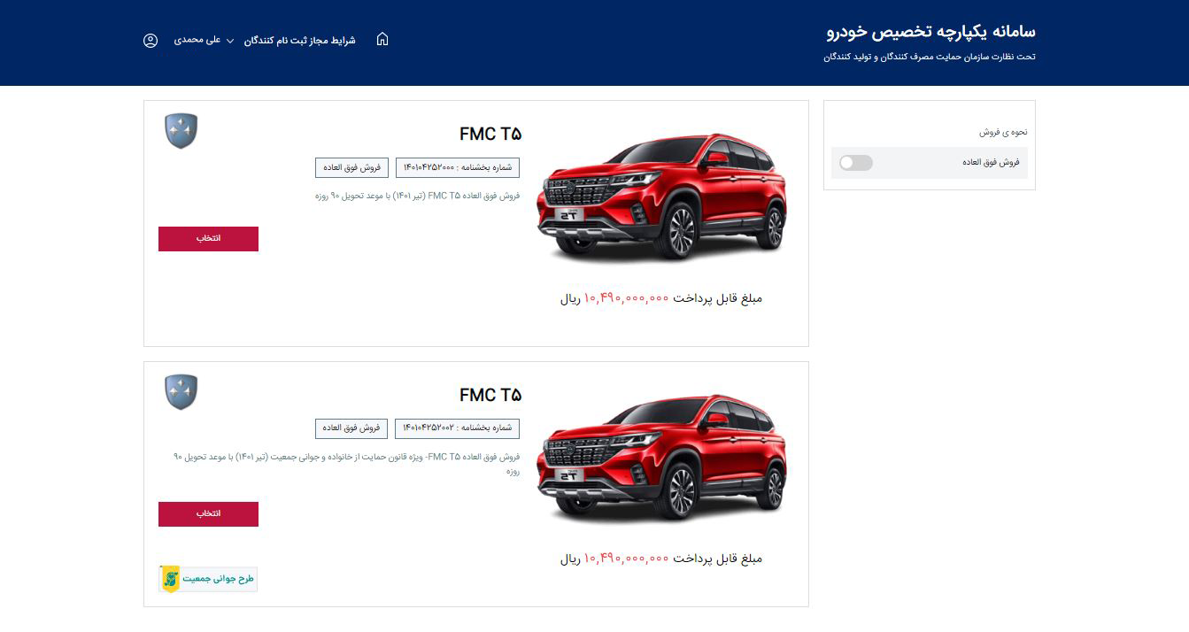
Task: Click the FMC shield logo in second card
Action: [x=181, y=392]
